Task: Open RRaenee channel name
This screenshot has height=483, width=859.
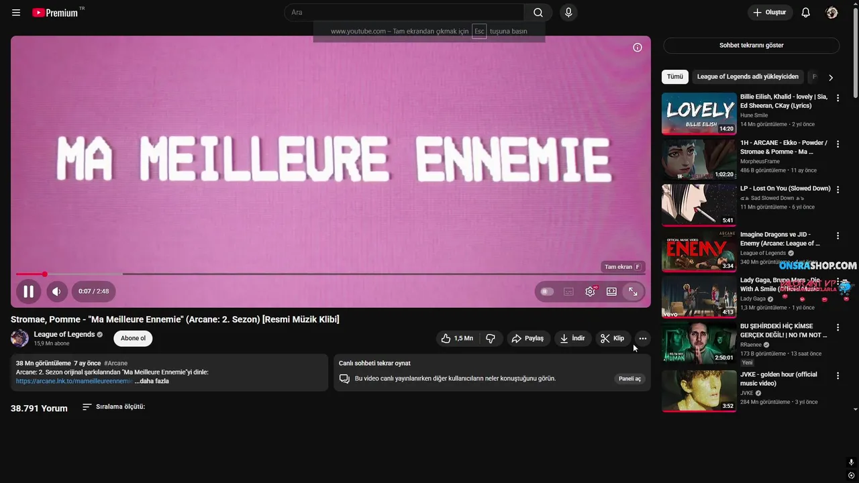Action: click(752, 345)
